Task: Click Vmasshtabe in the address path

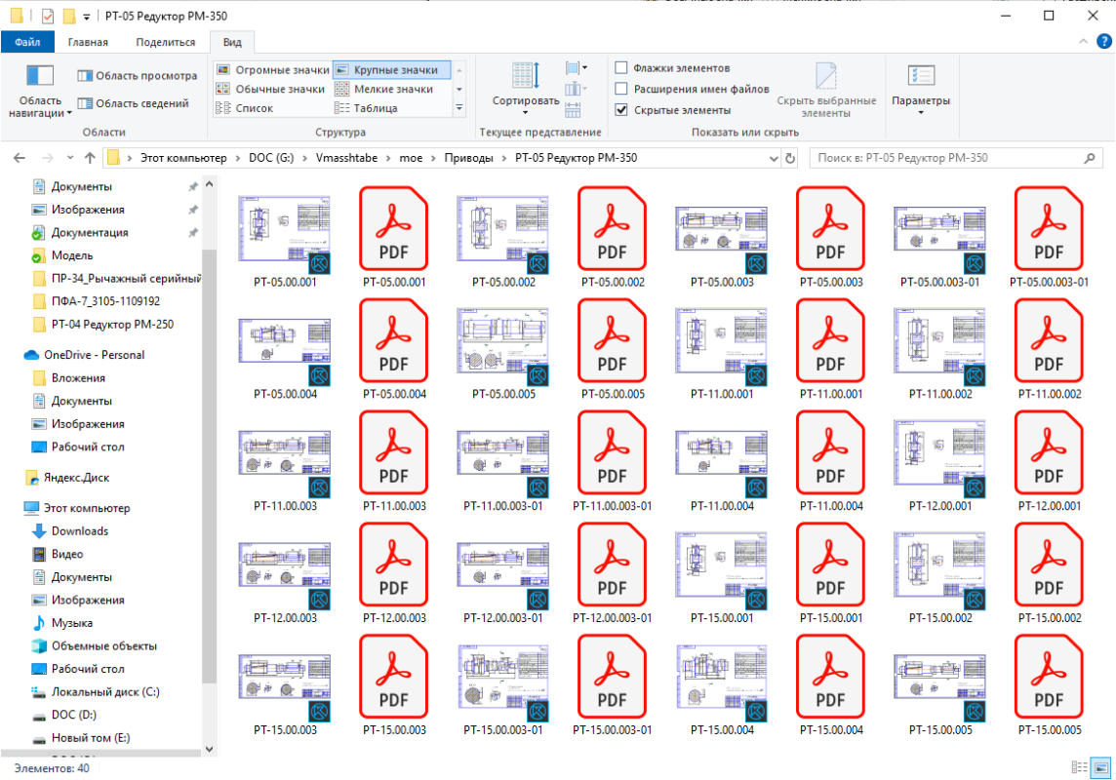Action: coord(346,158)
